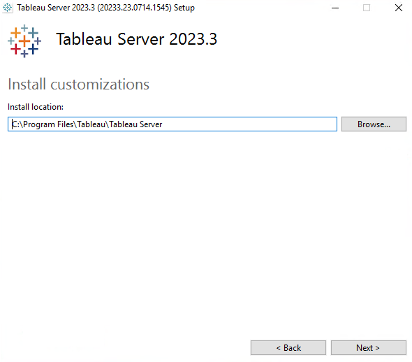The width and height of the screenshot is (412, 362).
Task: Click the 'C:' drive letter in install path
Action: point(15,124)
